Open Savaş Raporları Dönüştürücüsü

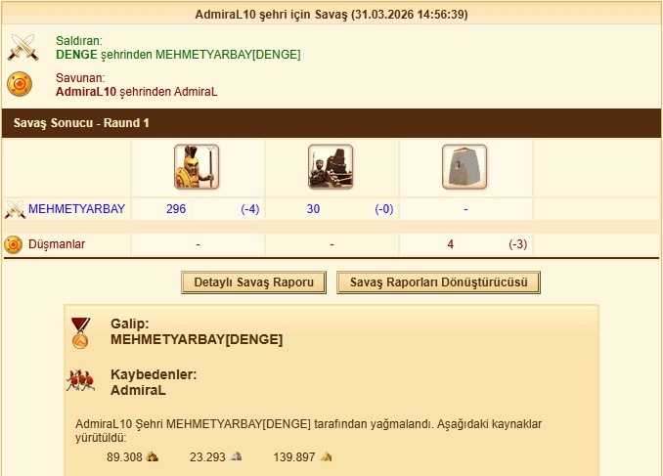click(438, 282)
